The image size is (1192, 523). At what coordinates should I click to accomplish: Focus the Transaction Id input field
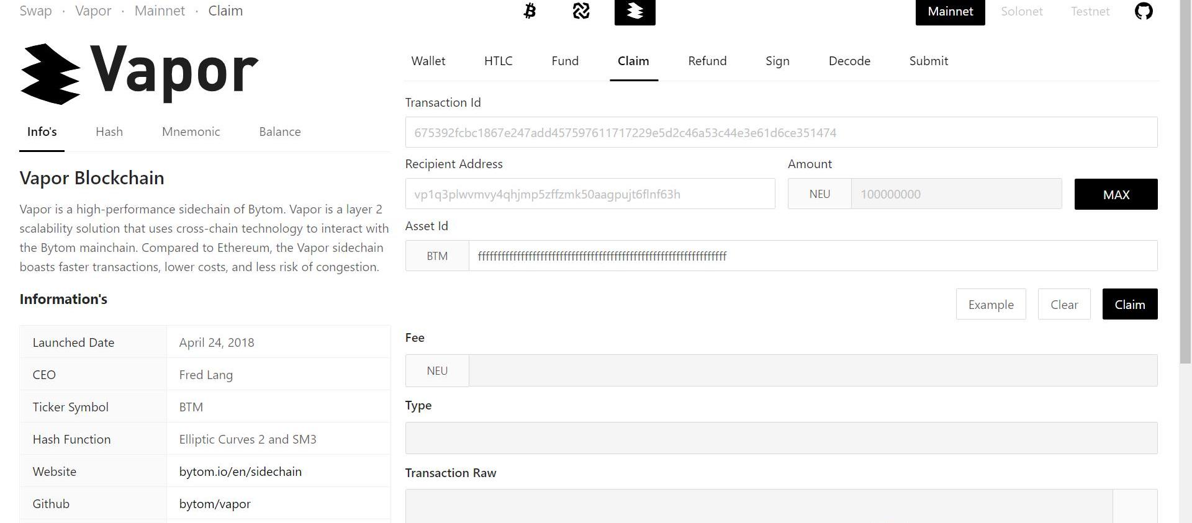pyautogui.click(x=780, y=132)
